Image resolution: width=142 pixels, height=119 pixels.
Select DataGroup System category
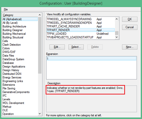[x=20, y=59]
